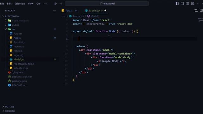Open index.css file

point(19,47)
